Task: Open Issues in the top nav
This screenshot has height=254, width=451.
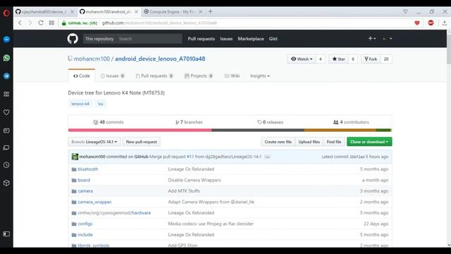Action: [x=226, y=39]
